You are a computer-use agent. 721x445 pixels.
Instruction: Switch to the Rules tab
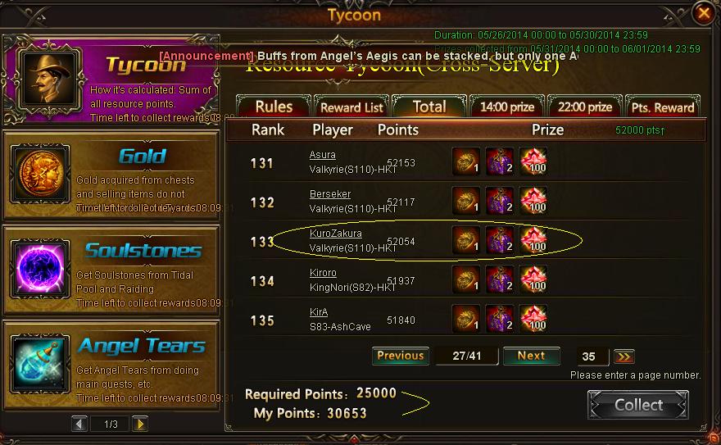coord(274,107)
